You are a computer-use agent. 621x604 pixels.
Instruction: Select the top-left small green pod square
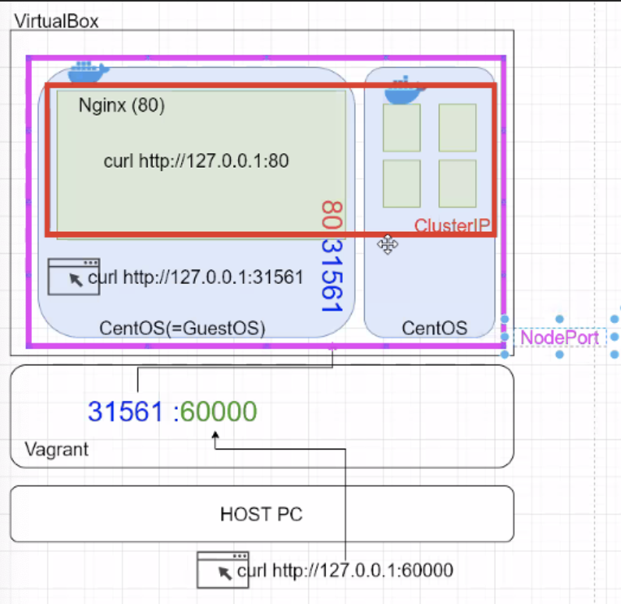click(402, 127)
